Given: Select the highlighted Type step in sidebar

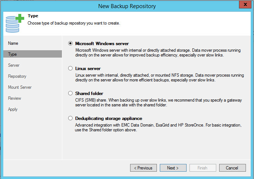Looking at the screenshot, I should click(x=12, y=54).
